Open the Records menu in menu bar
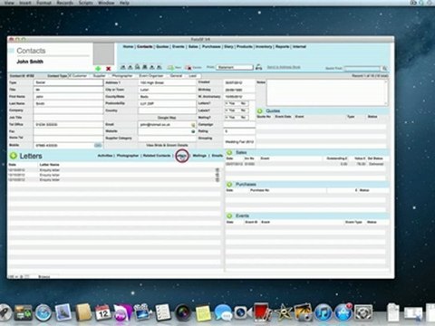This screenshot has height=326, width=435. [x=65, y=3]
